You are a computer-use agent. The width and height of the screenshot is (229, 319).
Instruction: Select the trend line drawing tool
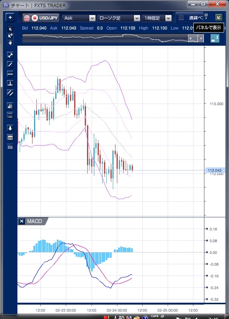pyautogui.click(x=10, y=64)
